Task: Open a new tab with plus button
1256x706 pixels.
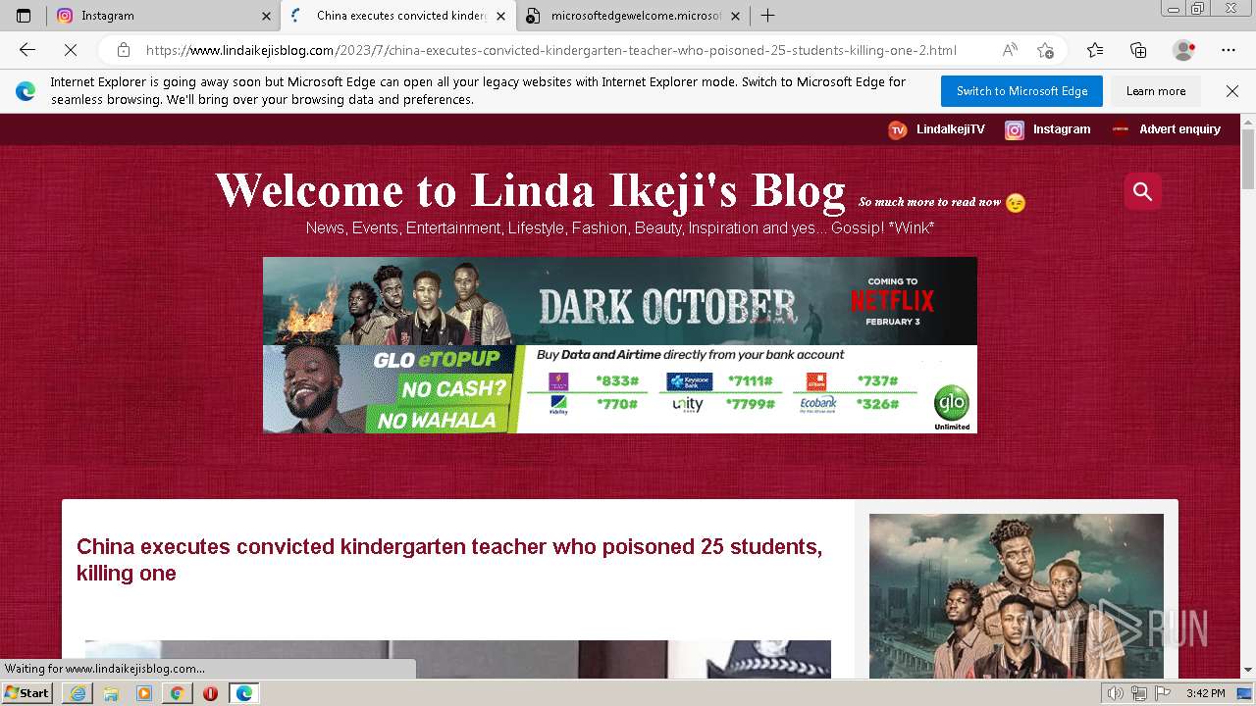Action: click(768, 16)
